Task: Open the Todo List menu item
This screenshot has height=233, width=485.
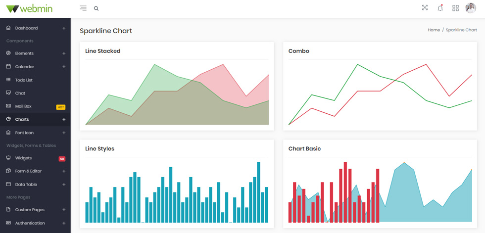Action: (35, 80)
